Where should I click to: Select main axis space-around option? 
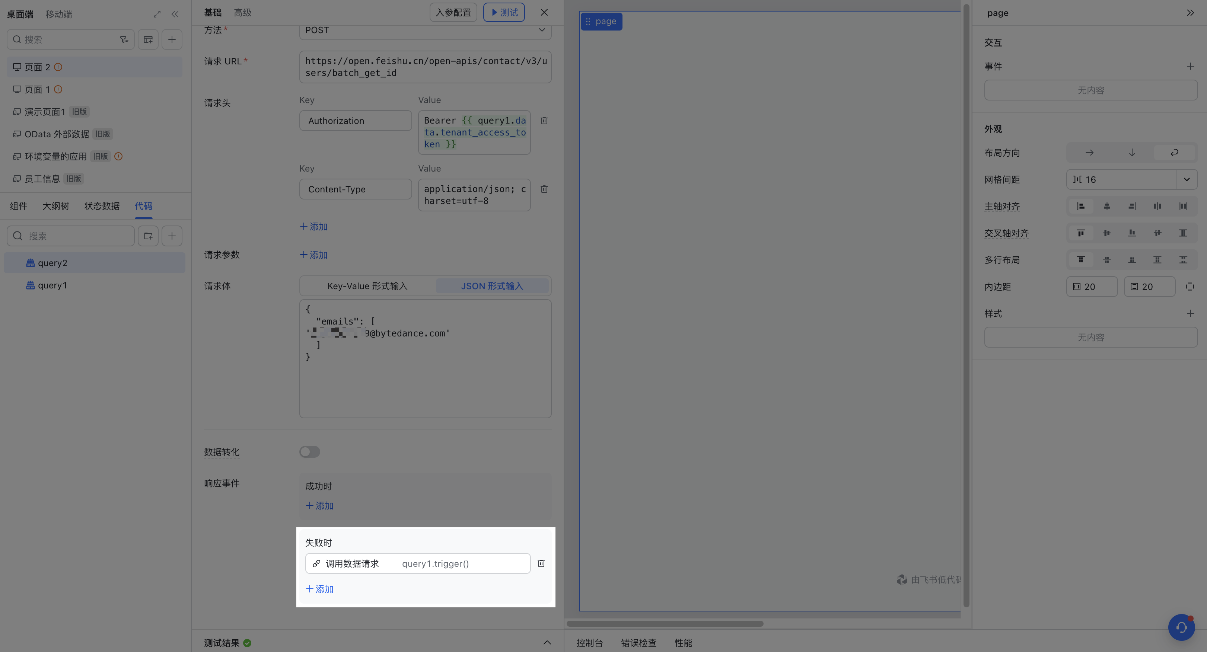[x=1183, y=207]
